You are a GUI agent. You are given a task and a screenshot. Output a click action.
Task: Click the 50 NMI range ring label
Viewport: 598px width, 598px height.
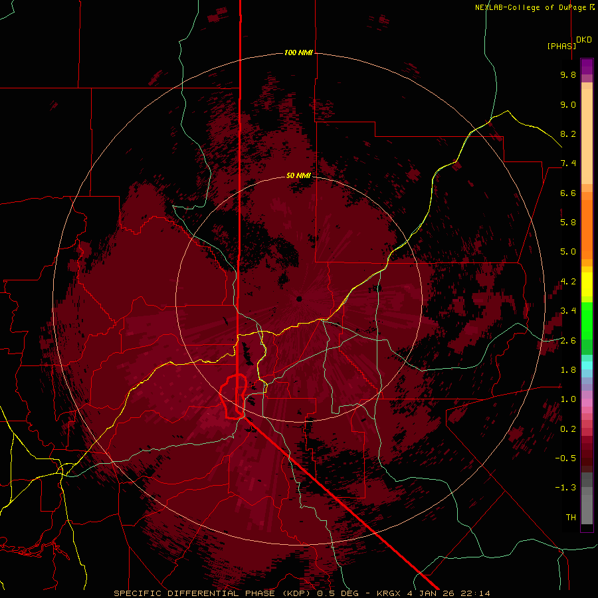coord(298,175)
